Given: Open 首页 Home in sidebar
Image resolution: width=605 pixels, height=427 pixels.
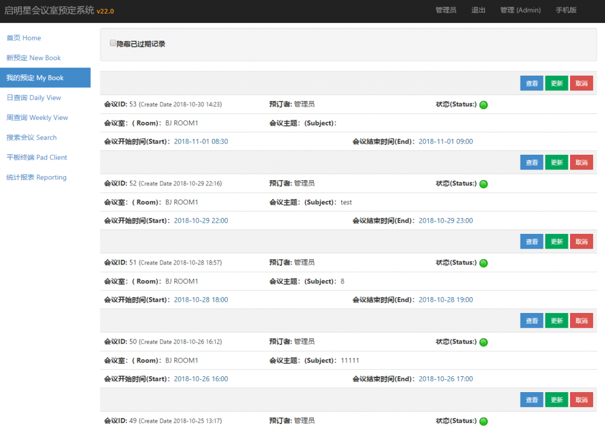Looking at the screenshot, I should coord(24,38).
